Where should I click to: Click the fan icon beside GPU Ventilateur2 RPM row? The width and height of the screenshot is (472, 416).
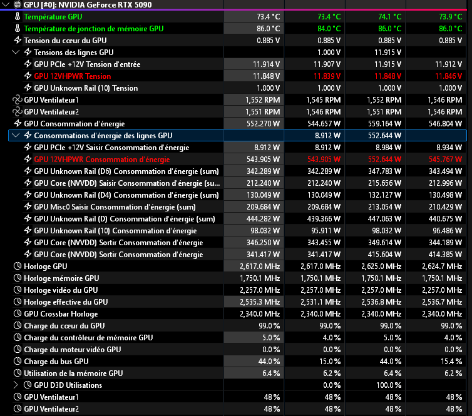[18, 111]
